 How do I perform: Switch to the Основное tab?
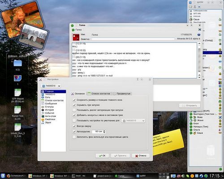tap(78, 94)
